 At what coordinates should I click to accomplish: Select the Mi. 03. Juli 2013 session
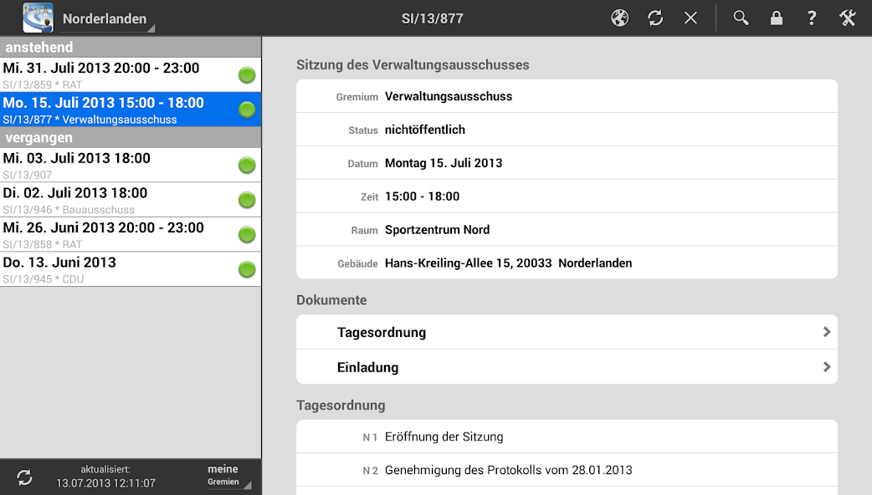tap(131, 165)
